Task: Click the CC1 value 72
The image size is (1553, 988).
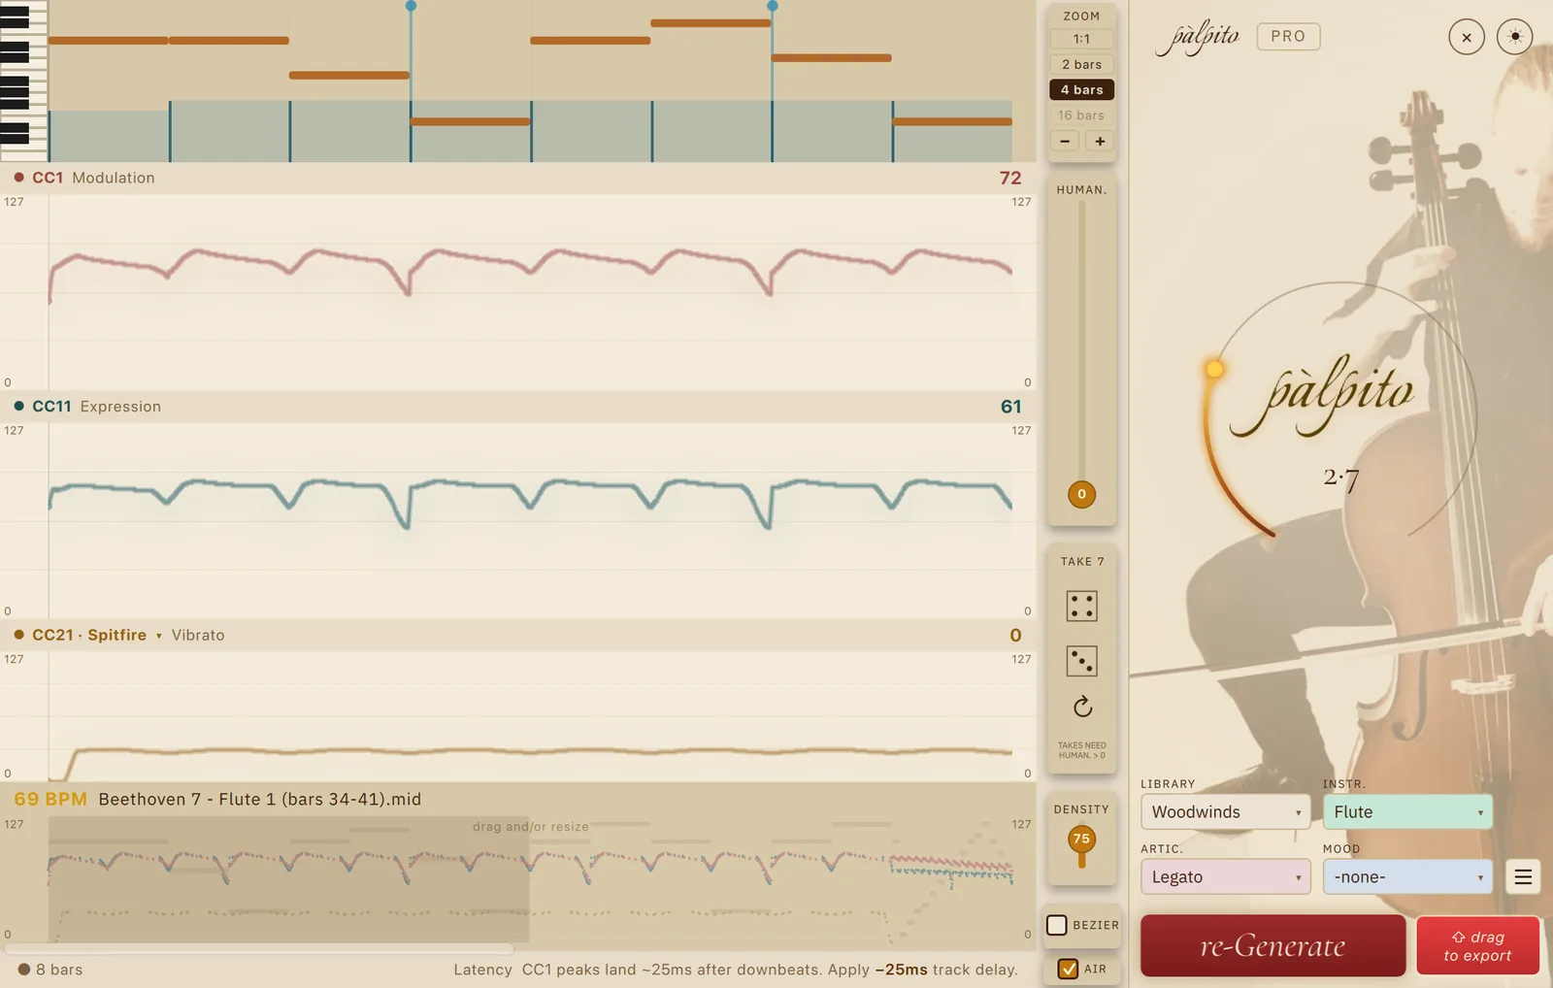Action: click(x=1010, y=178)
